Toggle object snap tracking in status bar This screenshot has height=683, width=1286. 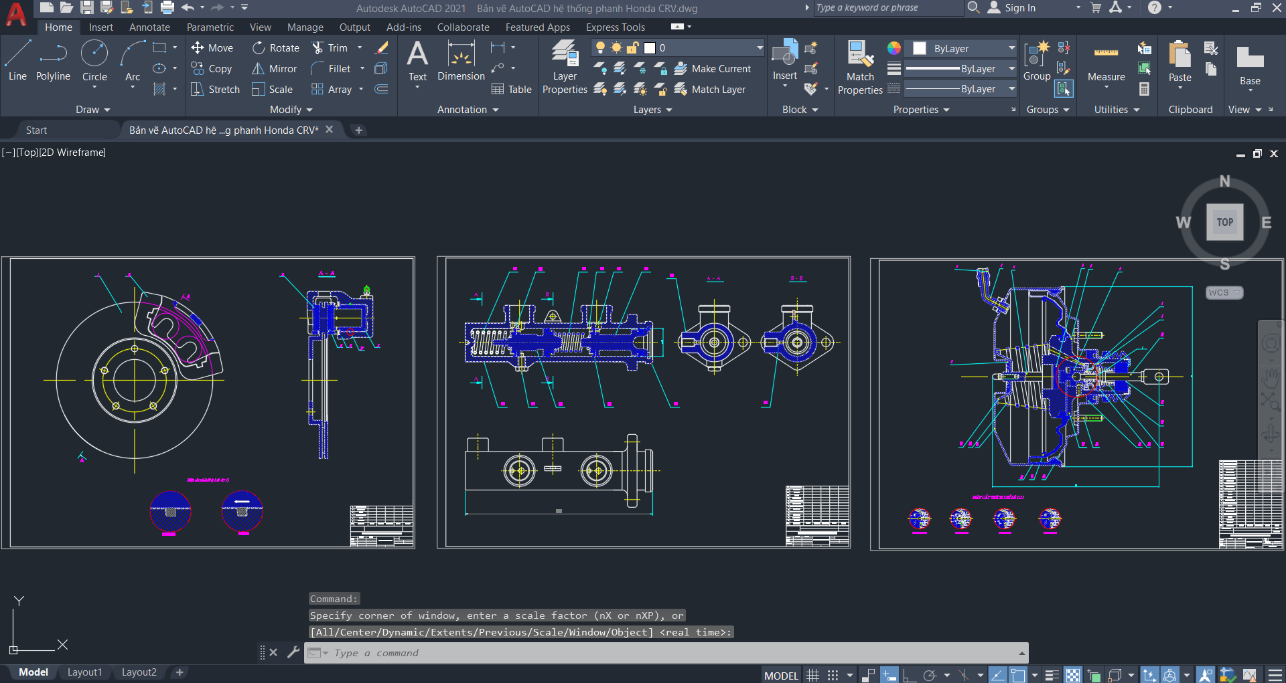997,675
